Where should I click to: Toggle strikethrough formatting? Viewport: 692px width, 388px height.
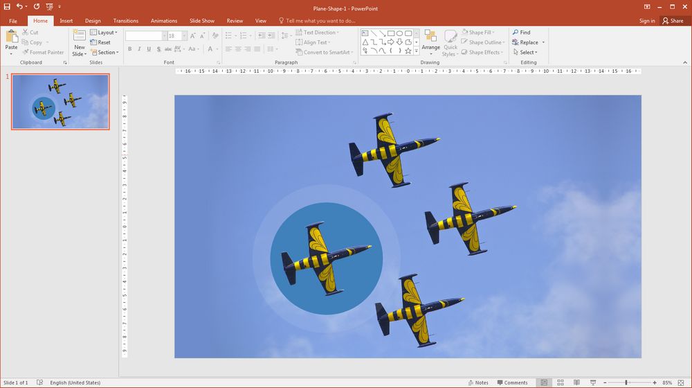(x=167, y=49)
